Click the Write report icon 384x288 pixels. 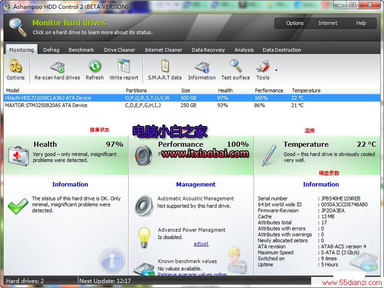(x=124, y=66)
